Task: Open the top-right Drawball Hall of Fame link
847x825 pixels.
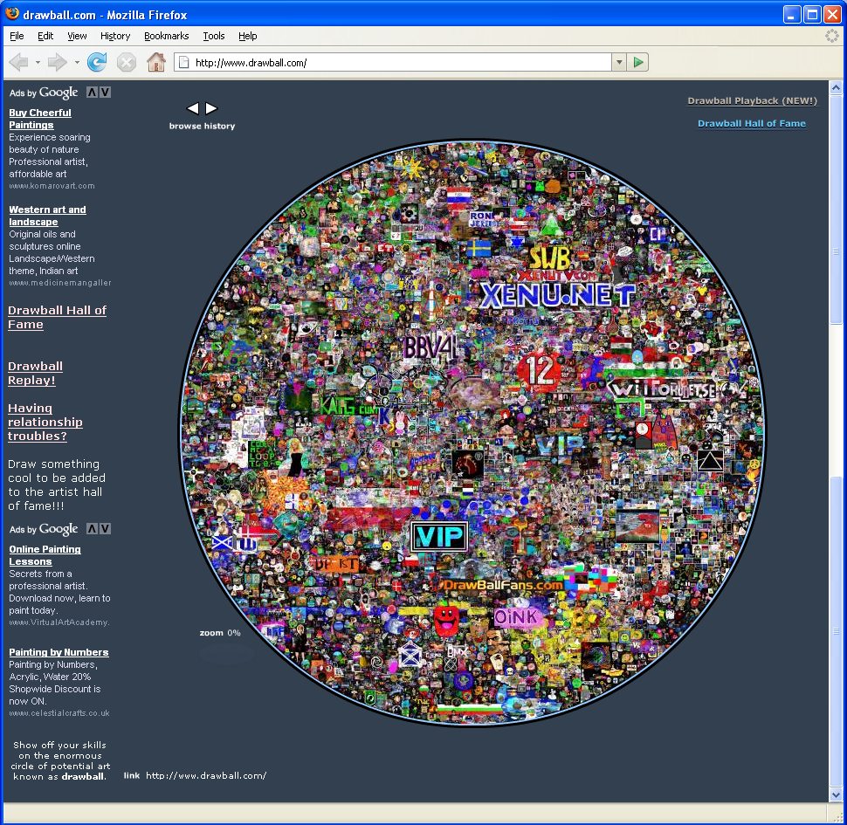Action: (x=752, y=124)
